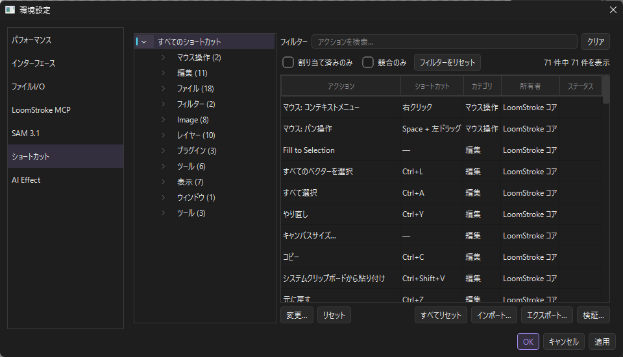Select the すべてのベクターを選択 row
The width and height of the screenshot is (623, 357).
click(441, 172)
